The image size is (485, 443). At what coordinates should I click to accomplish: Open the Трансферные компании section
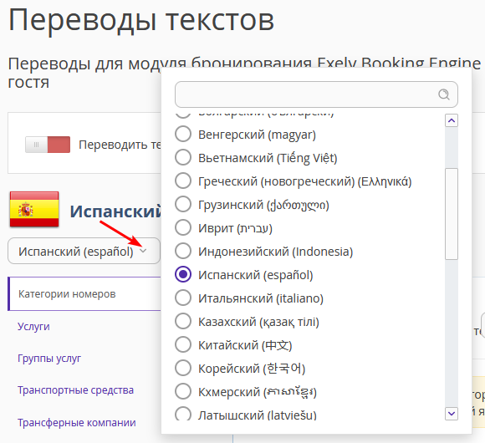[76, 422]
